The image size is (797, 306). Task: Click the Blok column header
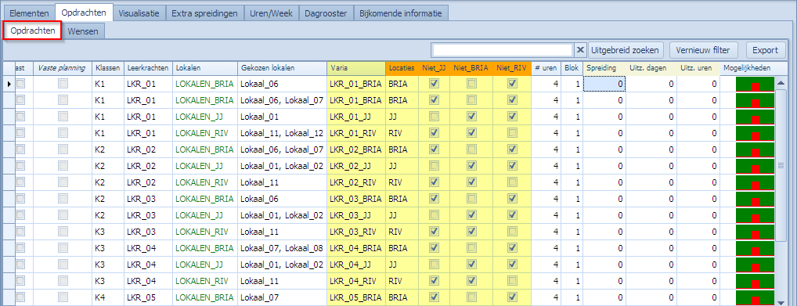(572, 68)
